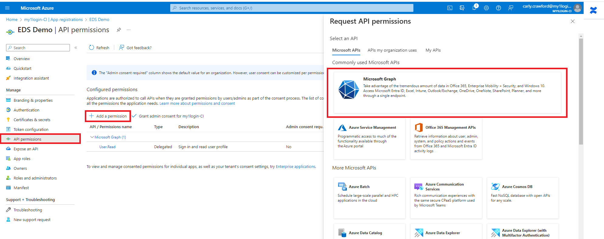Click the Azure Data Catalog icon
The height and width of the screenshot is (239, 604).
tap(342, 233)
